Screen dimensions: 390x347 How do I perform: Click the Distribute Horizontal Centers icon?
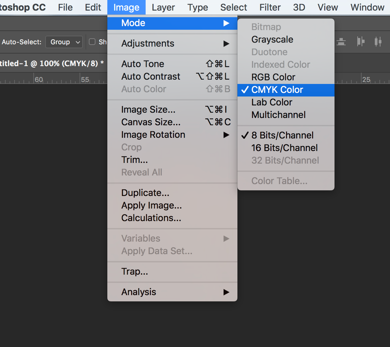pos(378,42)
